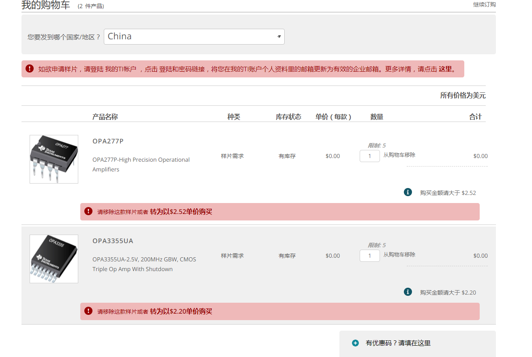The height and width of the screenshot is (357, 532).
Task: Click the info icon beside $2.52 minimum purchase
Action: (x=408, y=192)
